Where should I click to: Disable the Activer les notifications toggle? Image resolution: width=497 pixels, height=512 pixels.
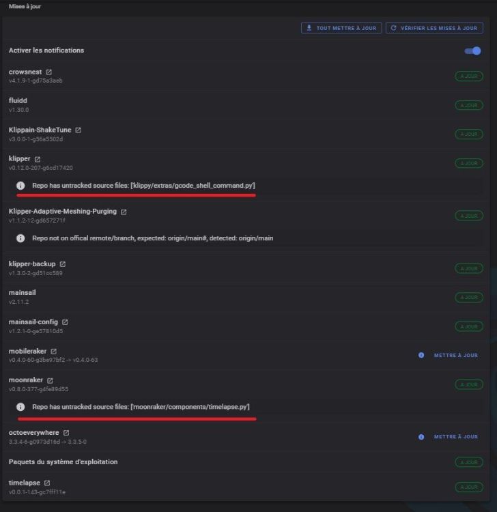472,51
